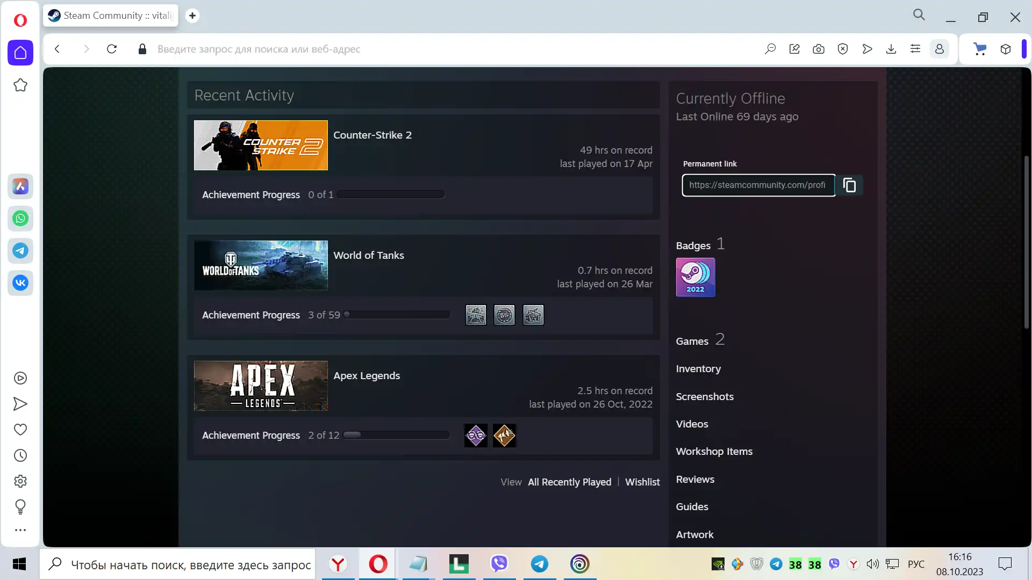Select the Steam Community tab

(111, 16)
